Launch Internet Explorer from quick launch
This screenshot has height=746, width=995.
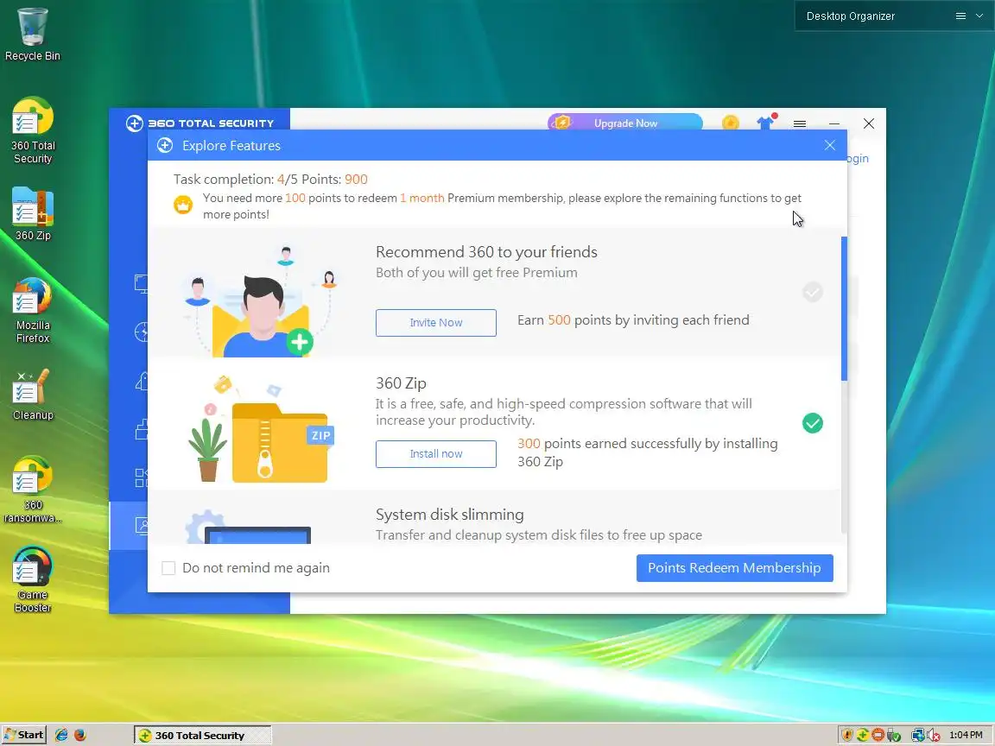[x=61, y=735]
